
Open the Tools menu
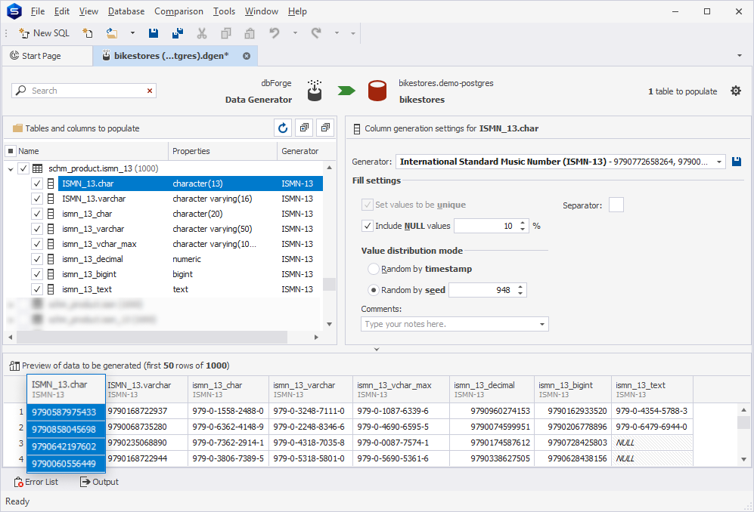point(224,11)
